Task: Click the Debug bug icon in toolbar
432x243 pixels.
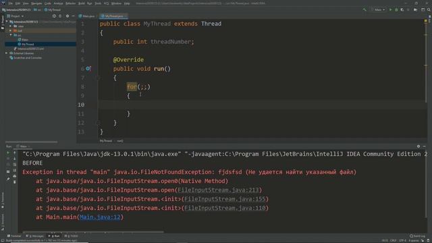Action: pyautogui.click(x=396, y=9)
